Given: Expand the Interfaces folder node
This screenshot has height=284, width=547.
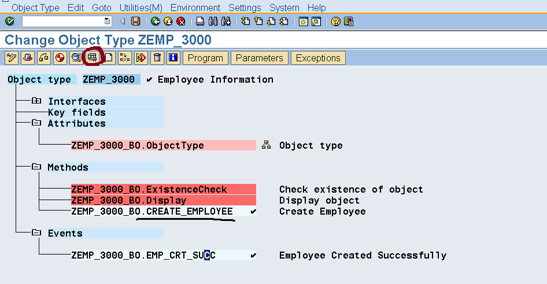Looking at the screenshot, I should 36,101.
